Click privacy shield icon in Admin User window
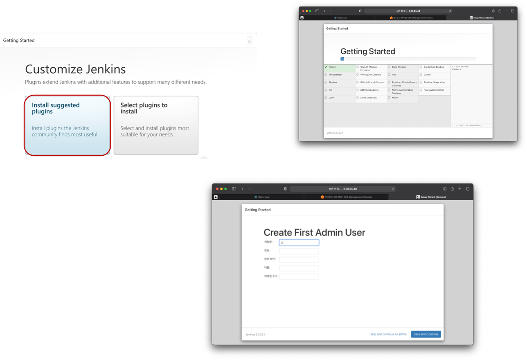The height and width of the screenshot is (360, 527). pos(285,189)
